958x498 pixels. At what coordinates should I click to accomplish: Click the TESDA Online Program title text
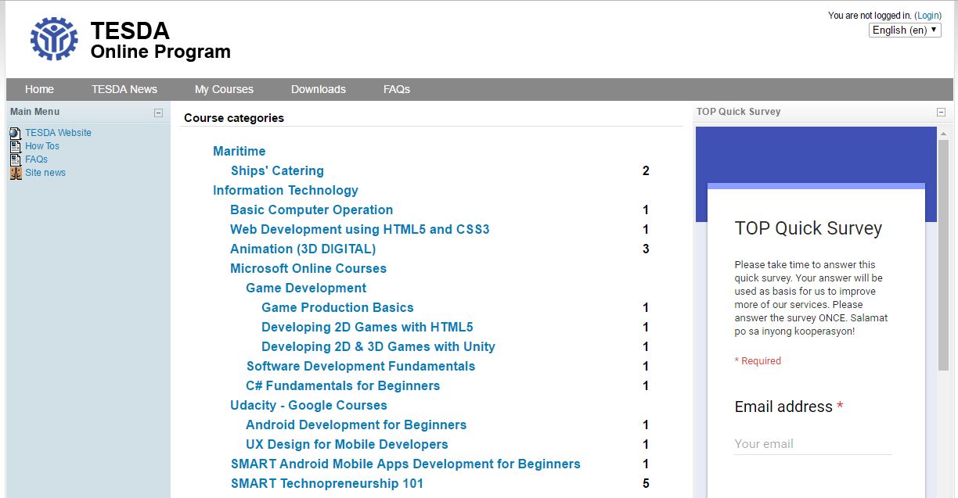click(160, 41)
